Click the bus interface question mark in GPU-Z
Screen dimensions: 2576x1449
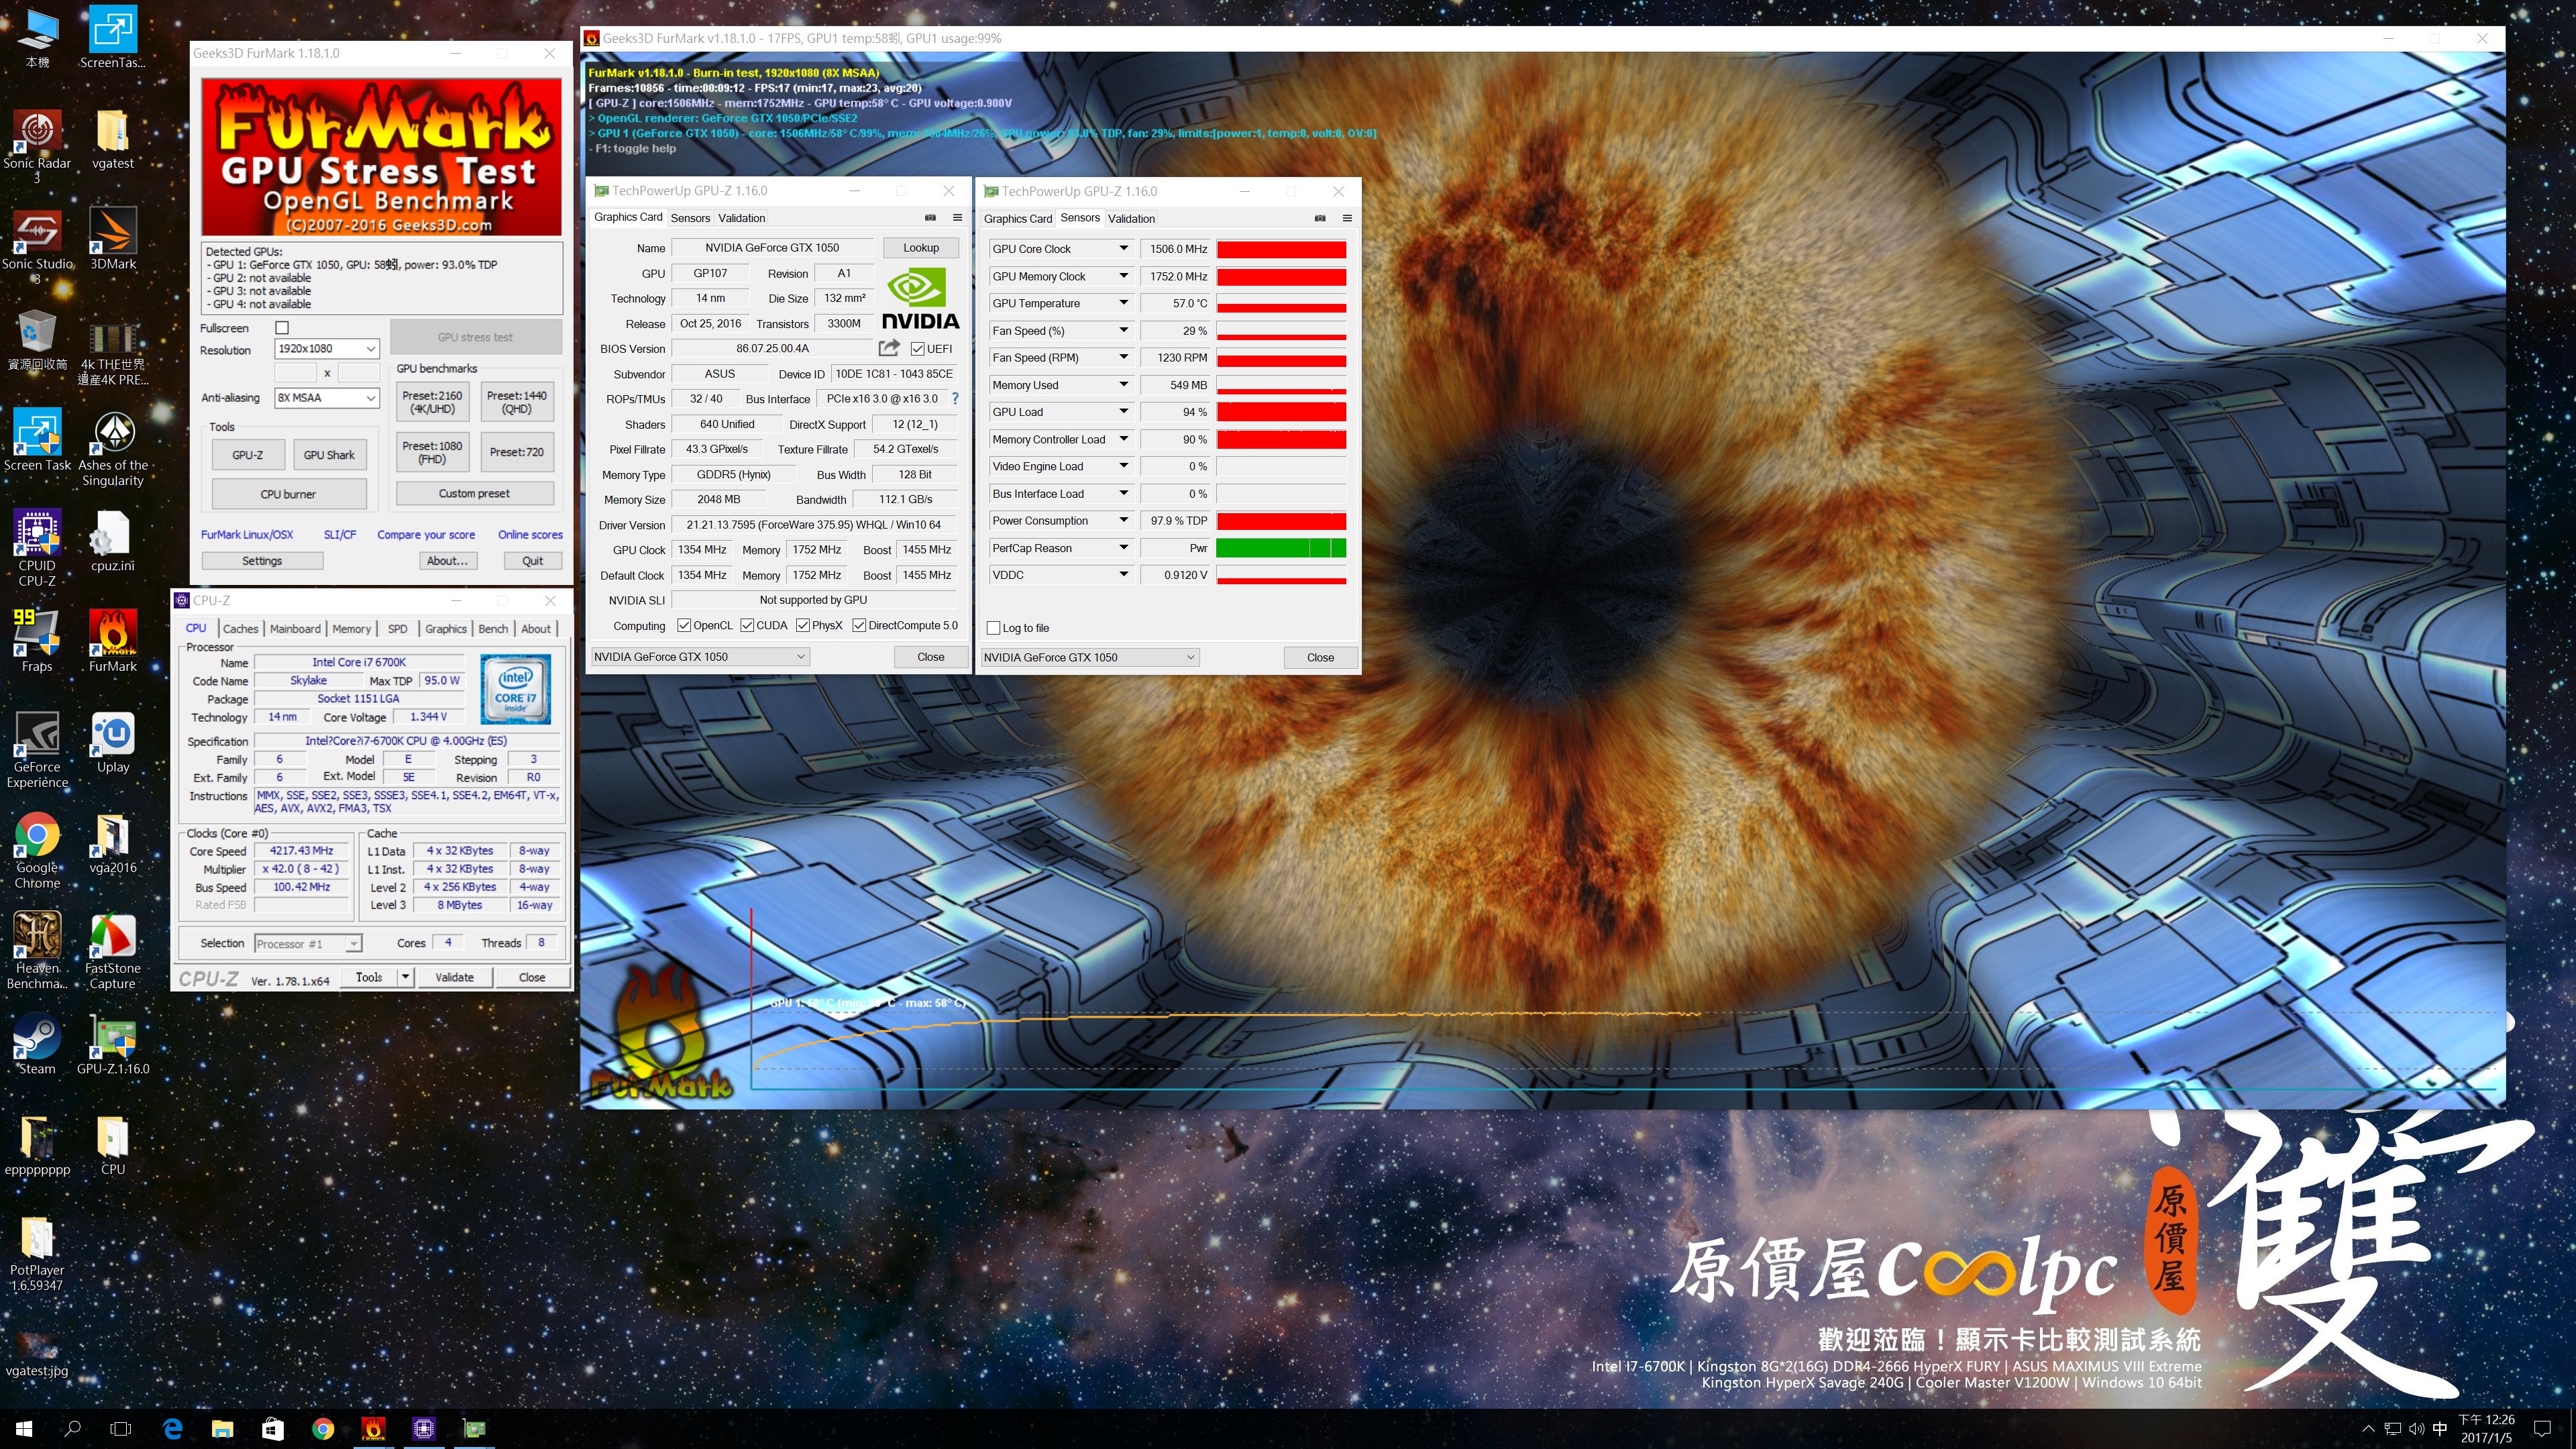[955, 398]
